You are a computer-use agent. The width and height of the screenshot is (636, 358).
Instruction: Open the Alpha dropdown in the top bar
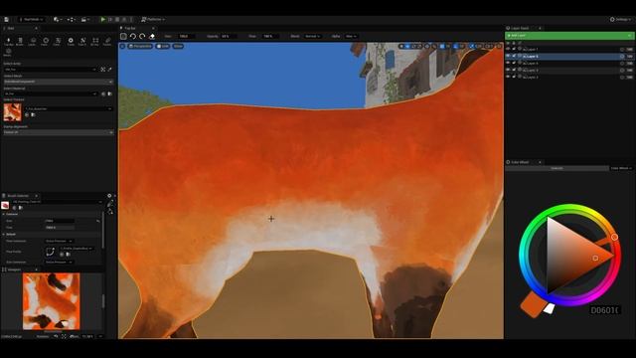pos(351,36)
